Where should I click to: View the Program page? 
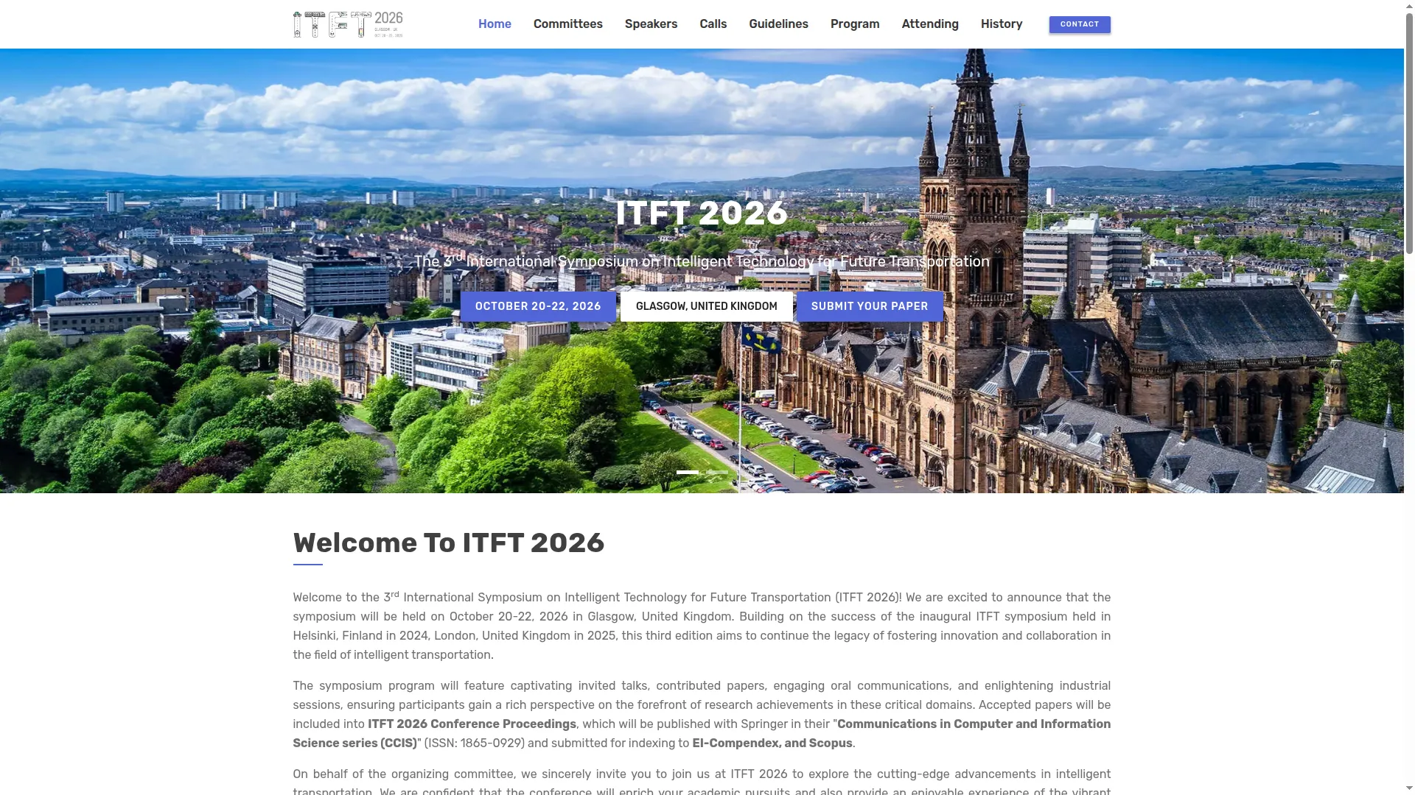(855, 24)
